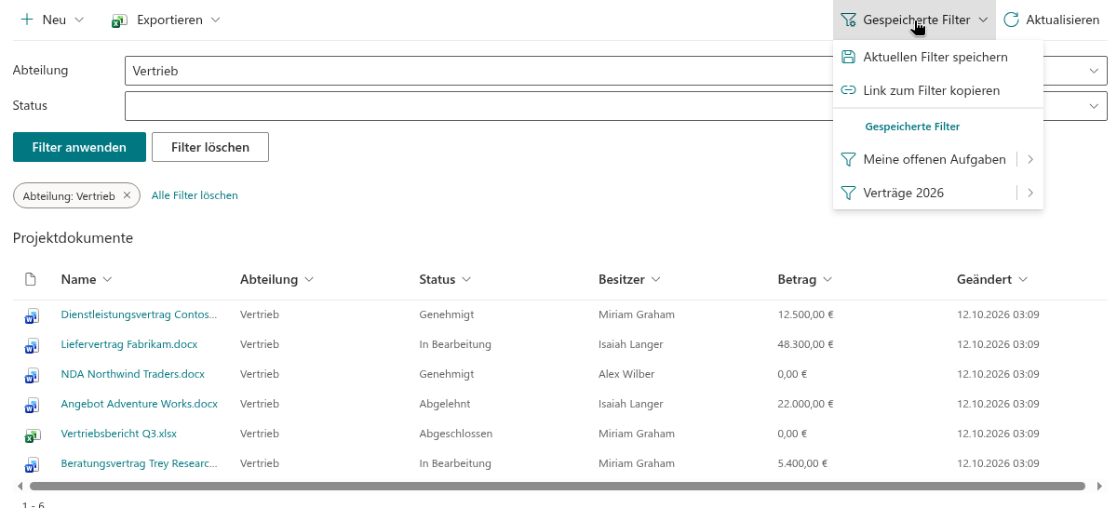Click the funnel icon of Gespeicherte Filter
This screenshot has height=508, width=1117.
848,20
